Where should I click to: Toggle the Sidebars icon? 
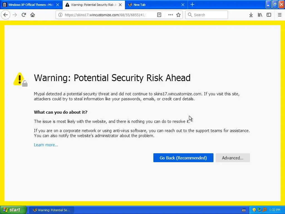click(269, 15)
